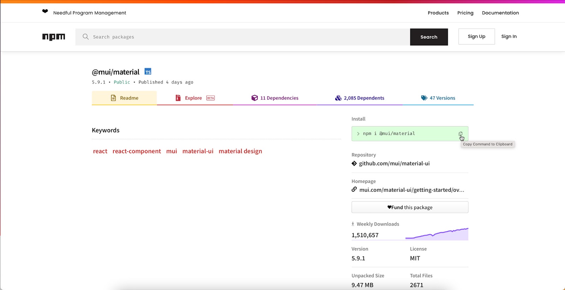Click the @mui/material package title
This screenshot has width=565, height=290.
tap(115, 72)
